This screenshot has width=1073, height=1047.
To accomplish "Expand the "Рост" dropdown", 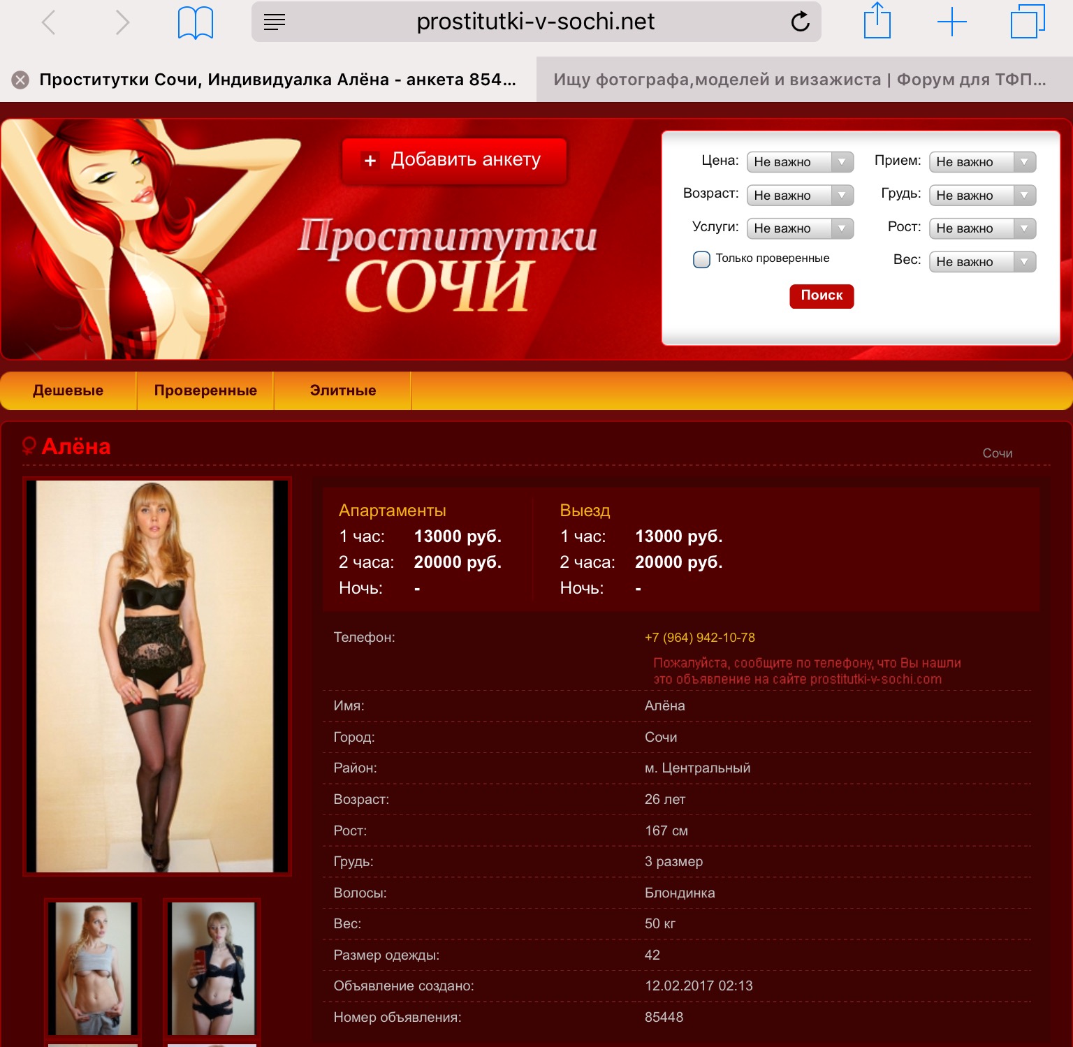I will click(x=982, y=228).
